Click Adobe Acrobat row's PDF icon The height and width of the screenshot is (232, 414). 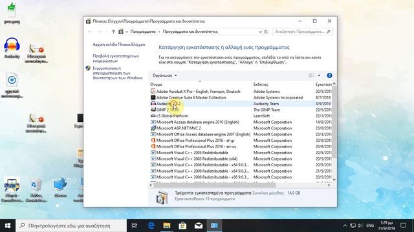[153, 92]
